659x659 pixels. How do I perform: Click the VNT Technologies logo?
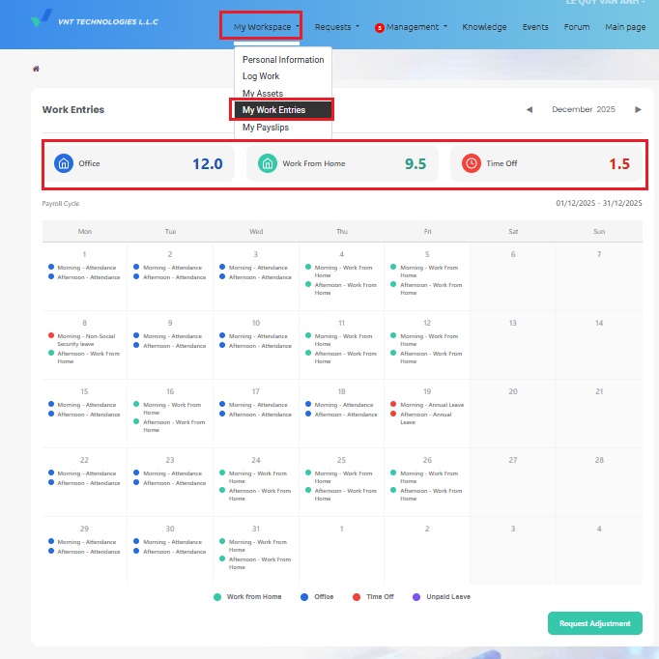[x=43, y=19]
